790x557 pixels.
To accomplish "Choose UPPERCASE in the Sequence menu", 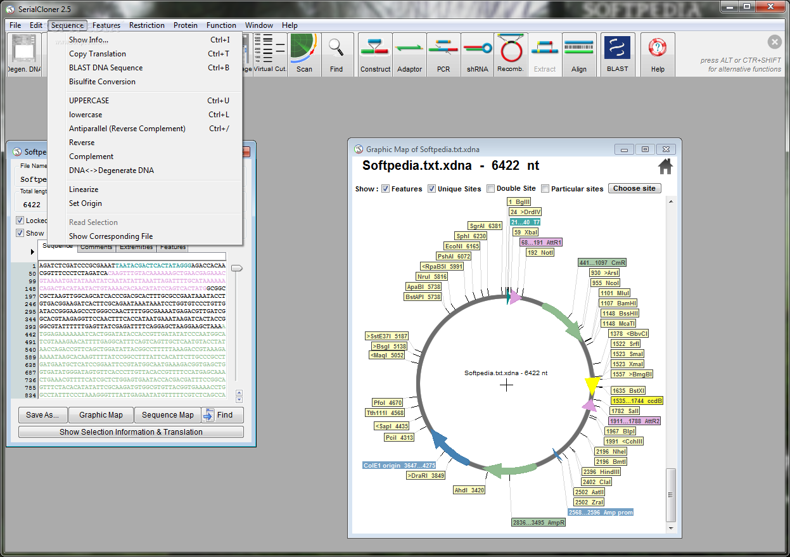I will pyautogui.click(x=145, y=101).
